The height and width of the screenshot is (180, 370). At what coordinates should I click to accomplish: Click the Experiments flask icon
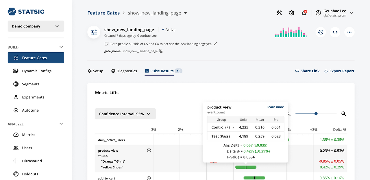point(16,97)
